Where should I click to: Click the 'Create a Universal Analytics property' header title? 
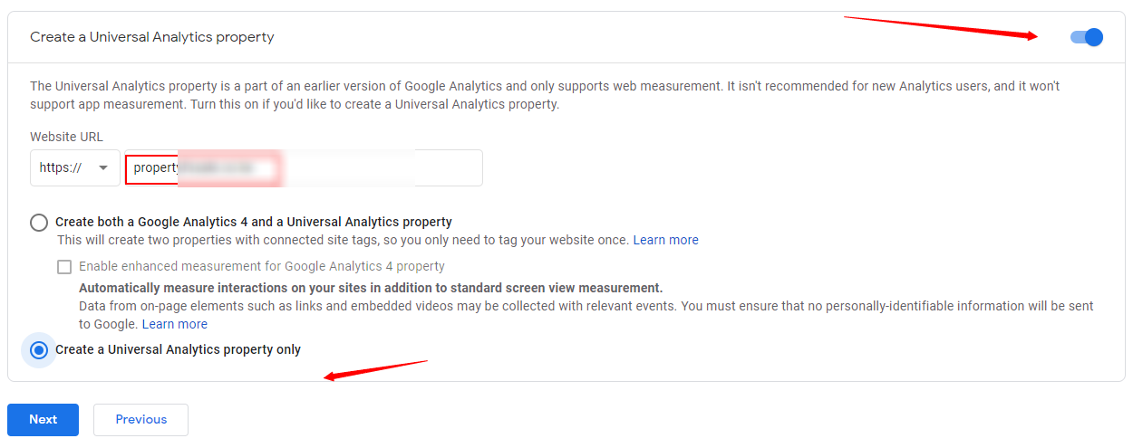[x=152, y=37]
